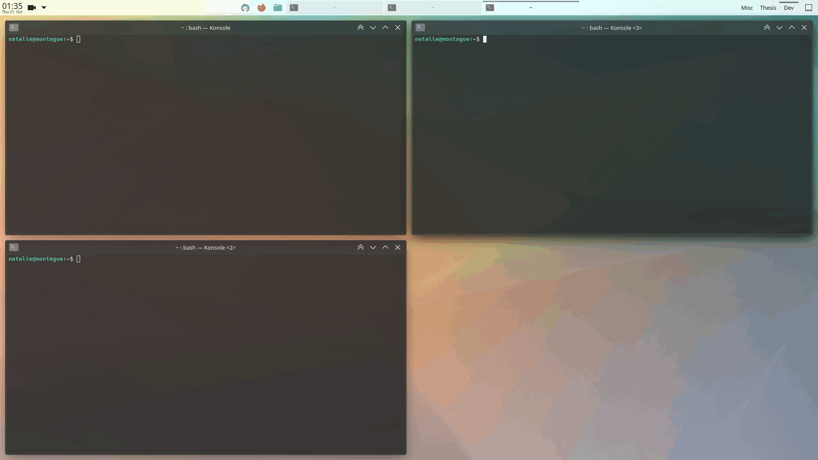Click the camera recording icon in the panel
This screenshot has width=818, height=460.
32,8
